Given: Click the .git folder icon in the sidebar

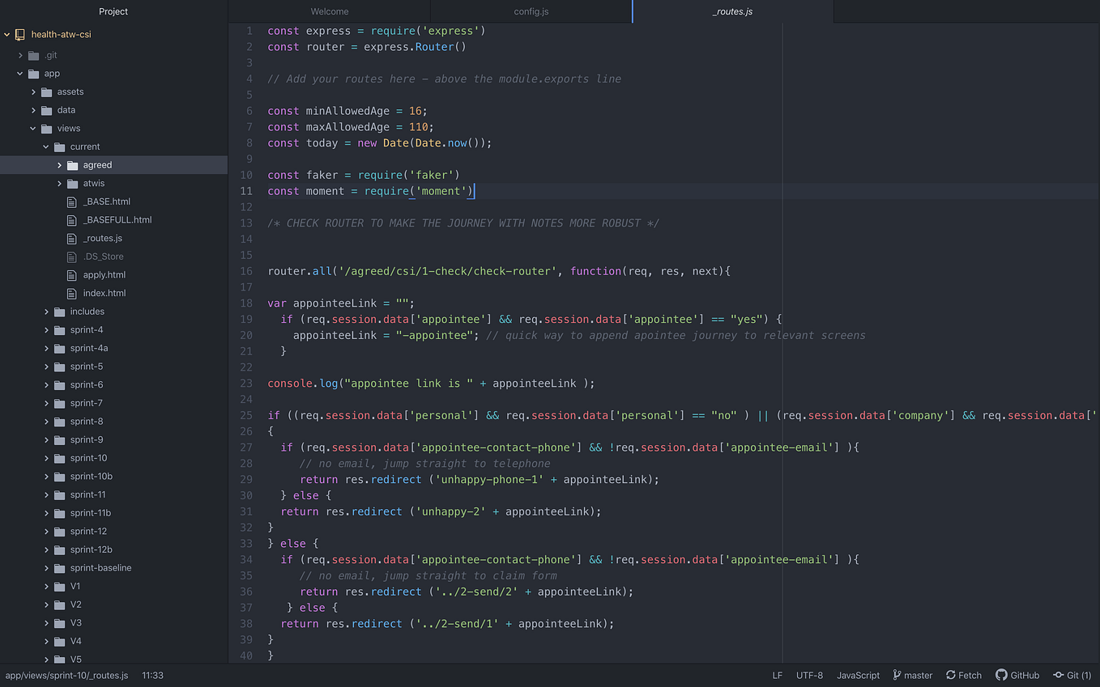Looking at the screenshot, I should tap(34, 55).
